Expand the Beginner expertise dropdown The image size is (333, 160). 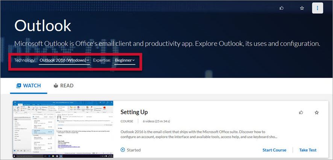[125, 60]
